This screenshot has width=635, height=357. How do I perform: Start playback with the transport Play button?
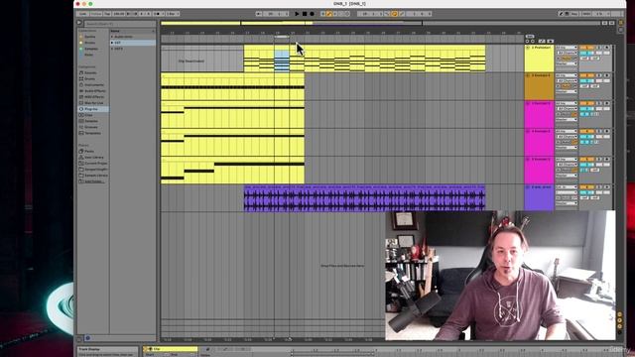(297, 14)
